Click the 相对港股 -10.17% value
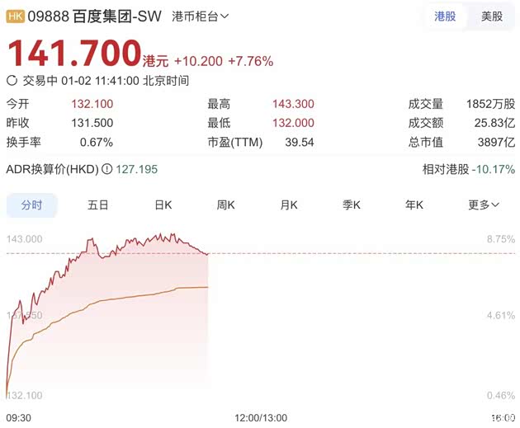 pos(494,169)
